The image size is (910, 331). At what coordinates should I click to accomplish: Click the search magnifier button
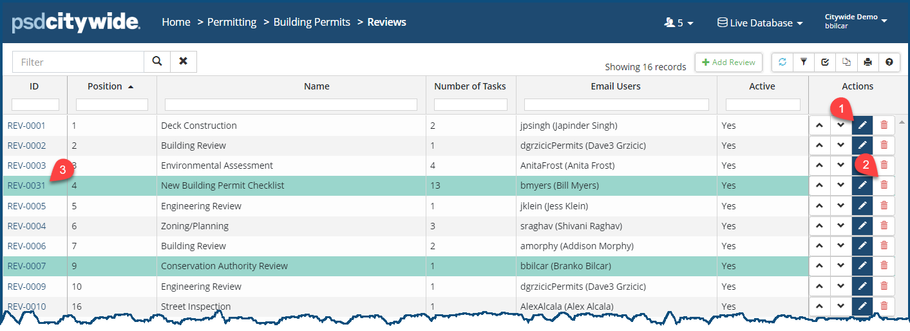point(157,61)
